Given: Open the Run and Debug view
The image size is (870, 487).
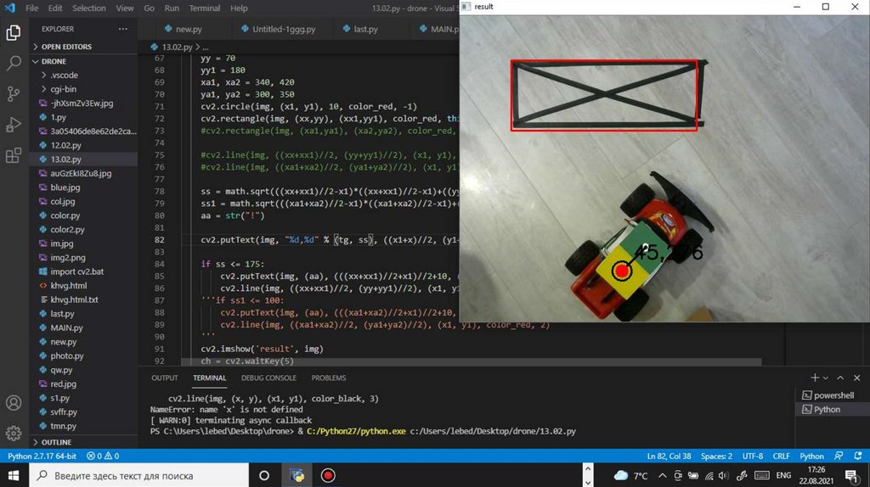Looking at the screenshot, I should point(14,125).
